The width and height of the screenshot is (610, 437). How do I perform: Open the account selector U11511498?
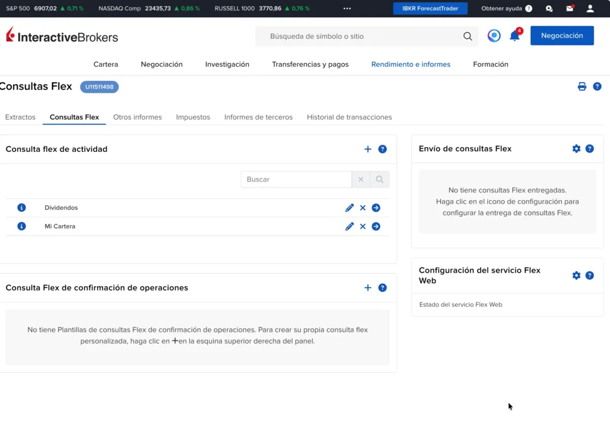[x=99, y=87]
